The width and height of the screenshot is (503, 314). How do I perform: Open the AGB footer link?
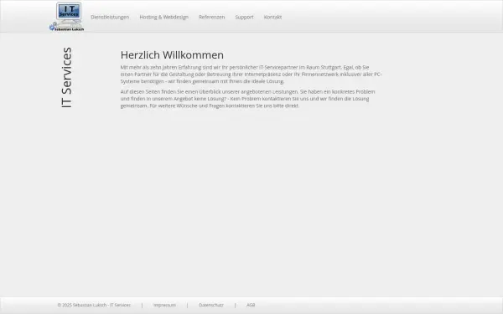[251, 305]
